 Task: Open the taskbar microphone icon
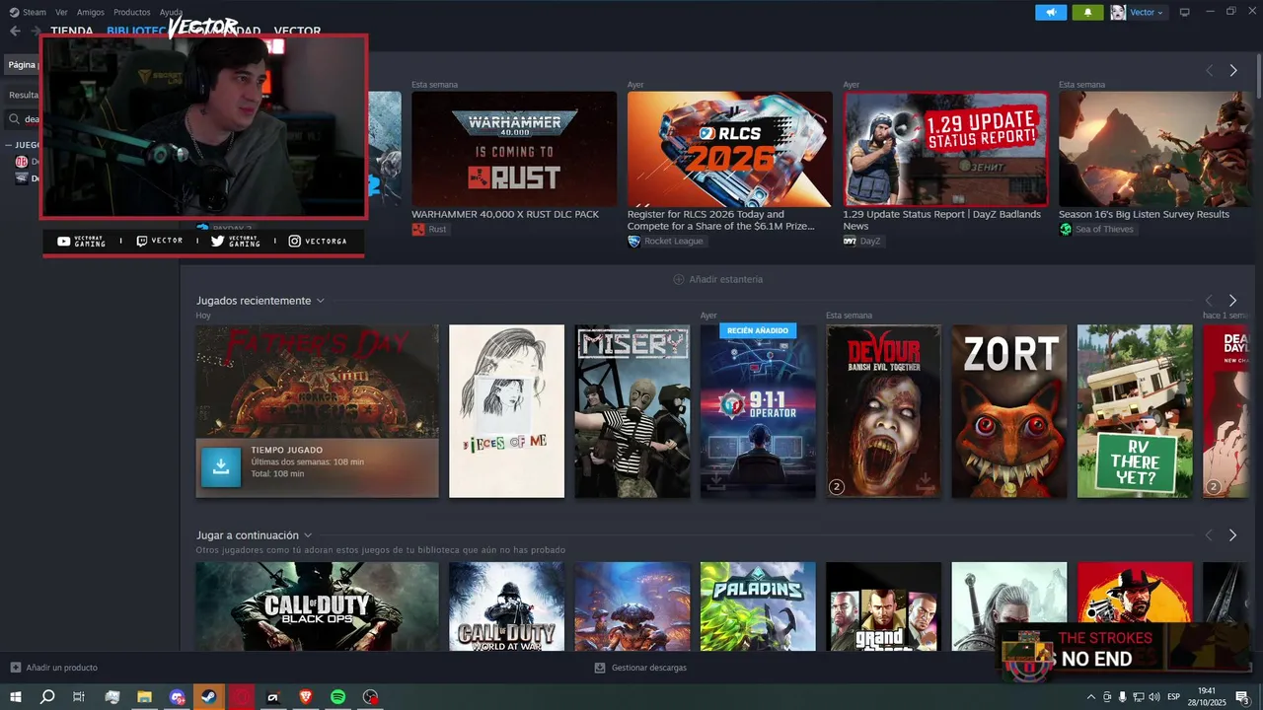pos(1122,697)
